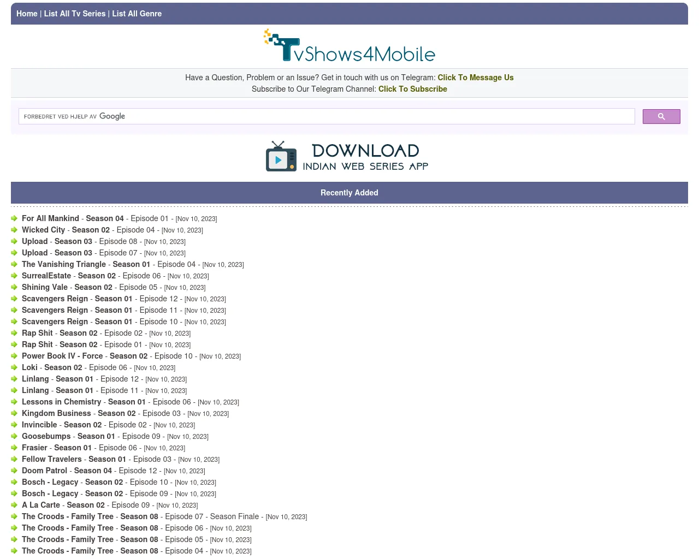
Task: Go to List All Genre
Action: coord(137,14)
